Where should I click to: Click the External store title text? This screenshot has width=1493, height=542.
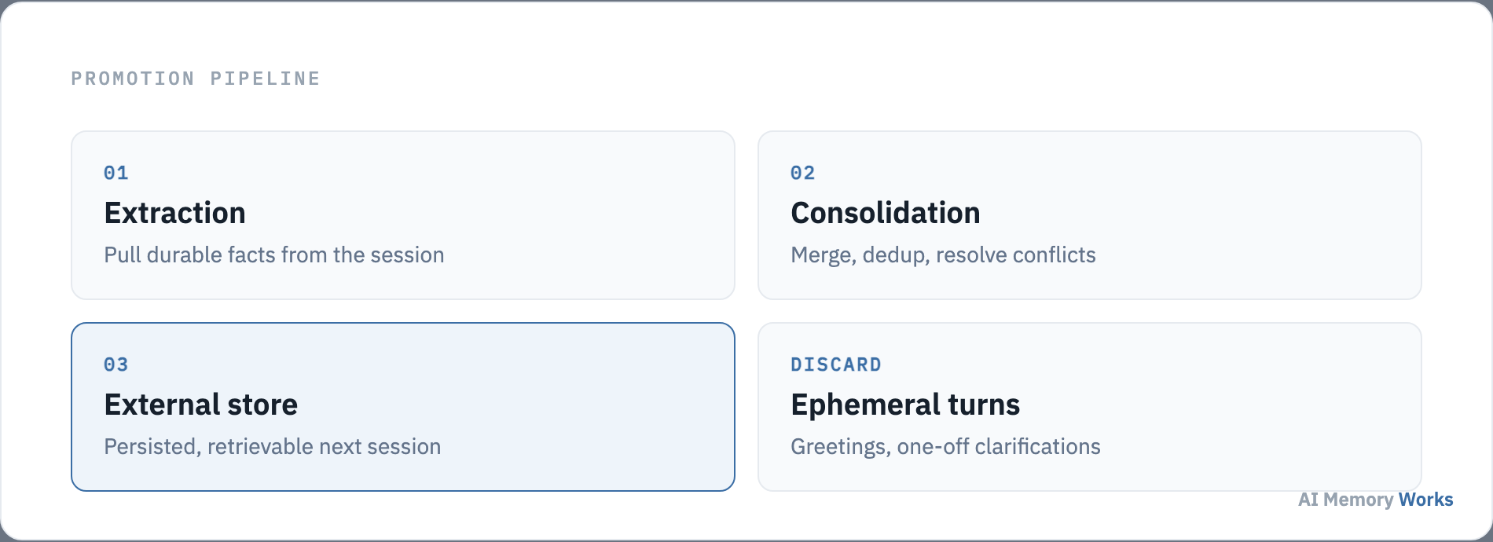[201, 405]
